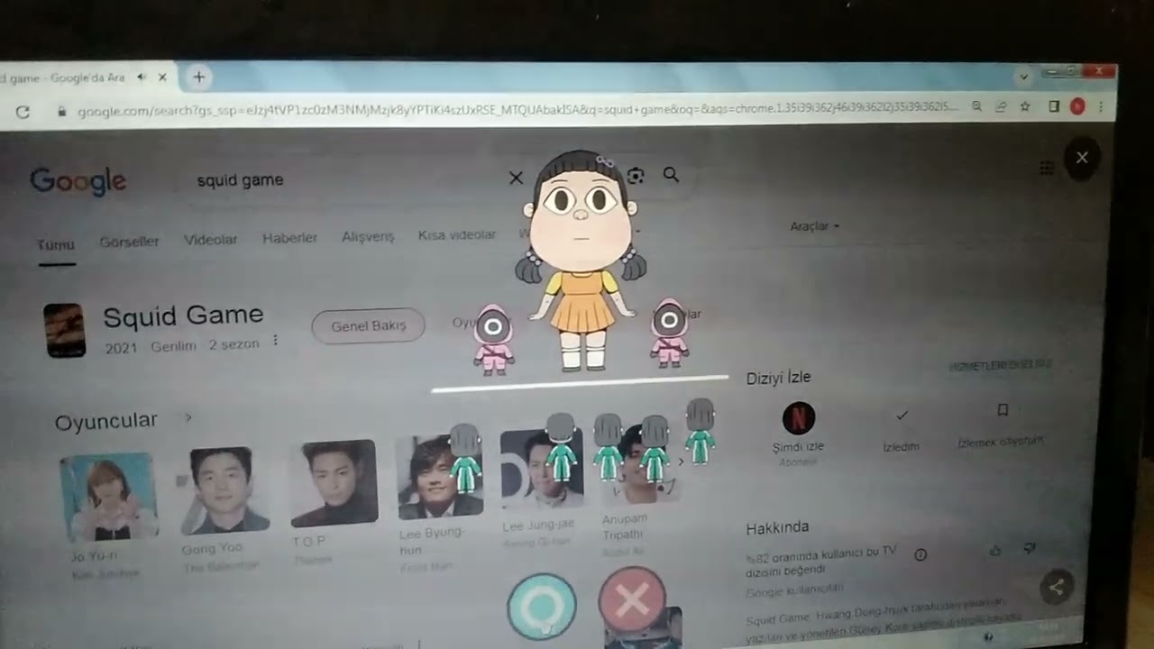Open the Chrome three-dot menu
This screenshot has width=1154, height=649.
pyautogui.click(x=1100, y=106)
